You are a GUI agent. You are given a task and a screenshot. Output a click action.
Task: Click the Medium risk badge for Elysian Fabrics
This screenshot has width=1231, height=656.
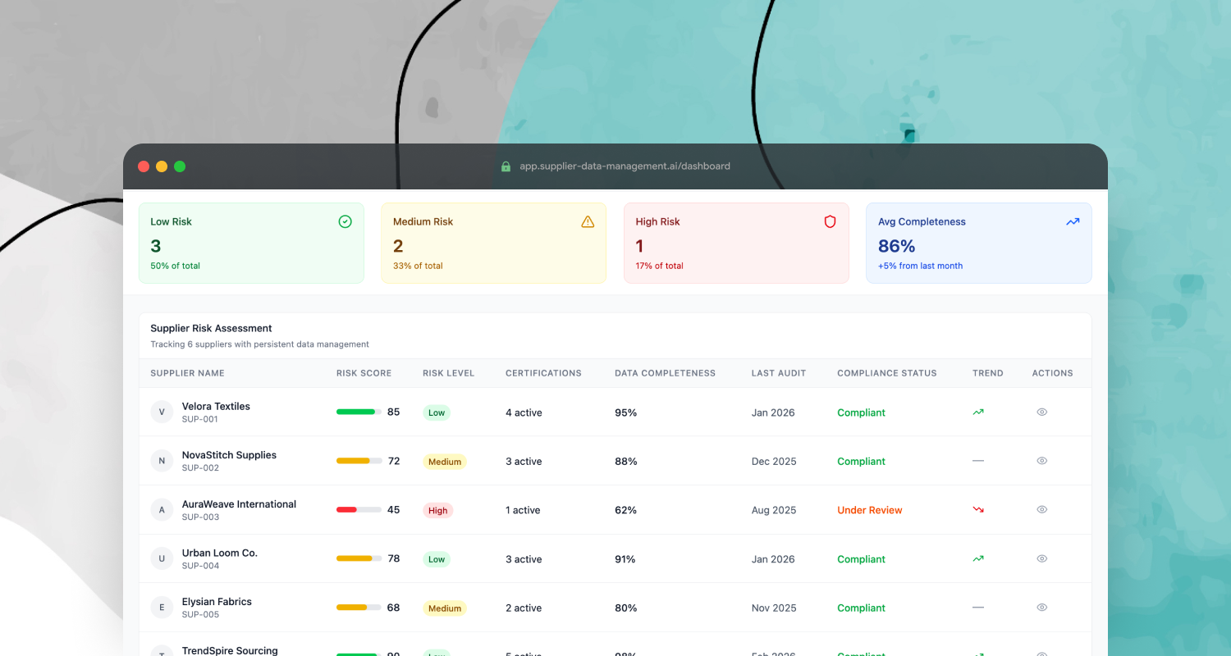pos(445,608)
